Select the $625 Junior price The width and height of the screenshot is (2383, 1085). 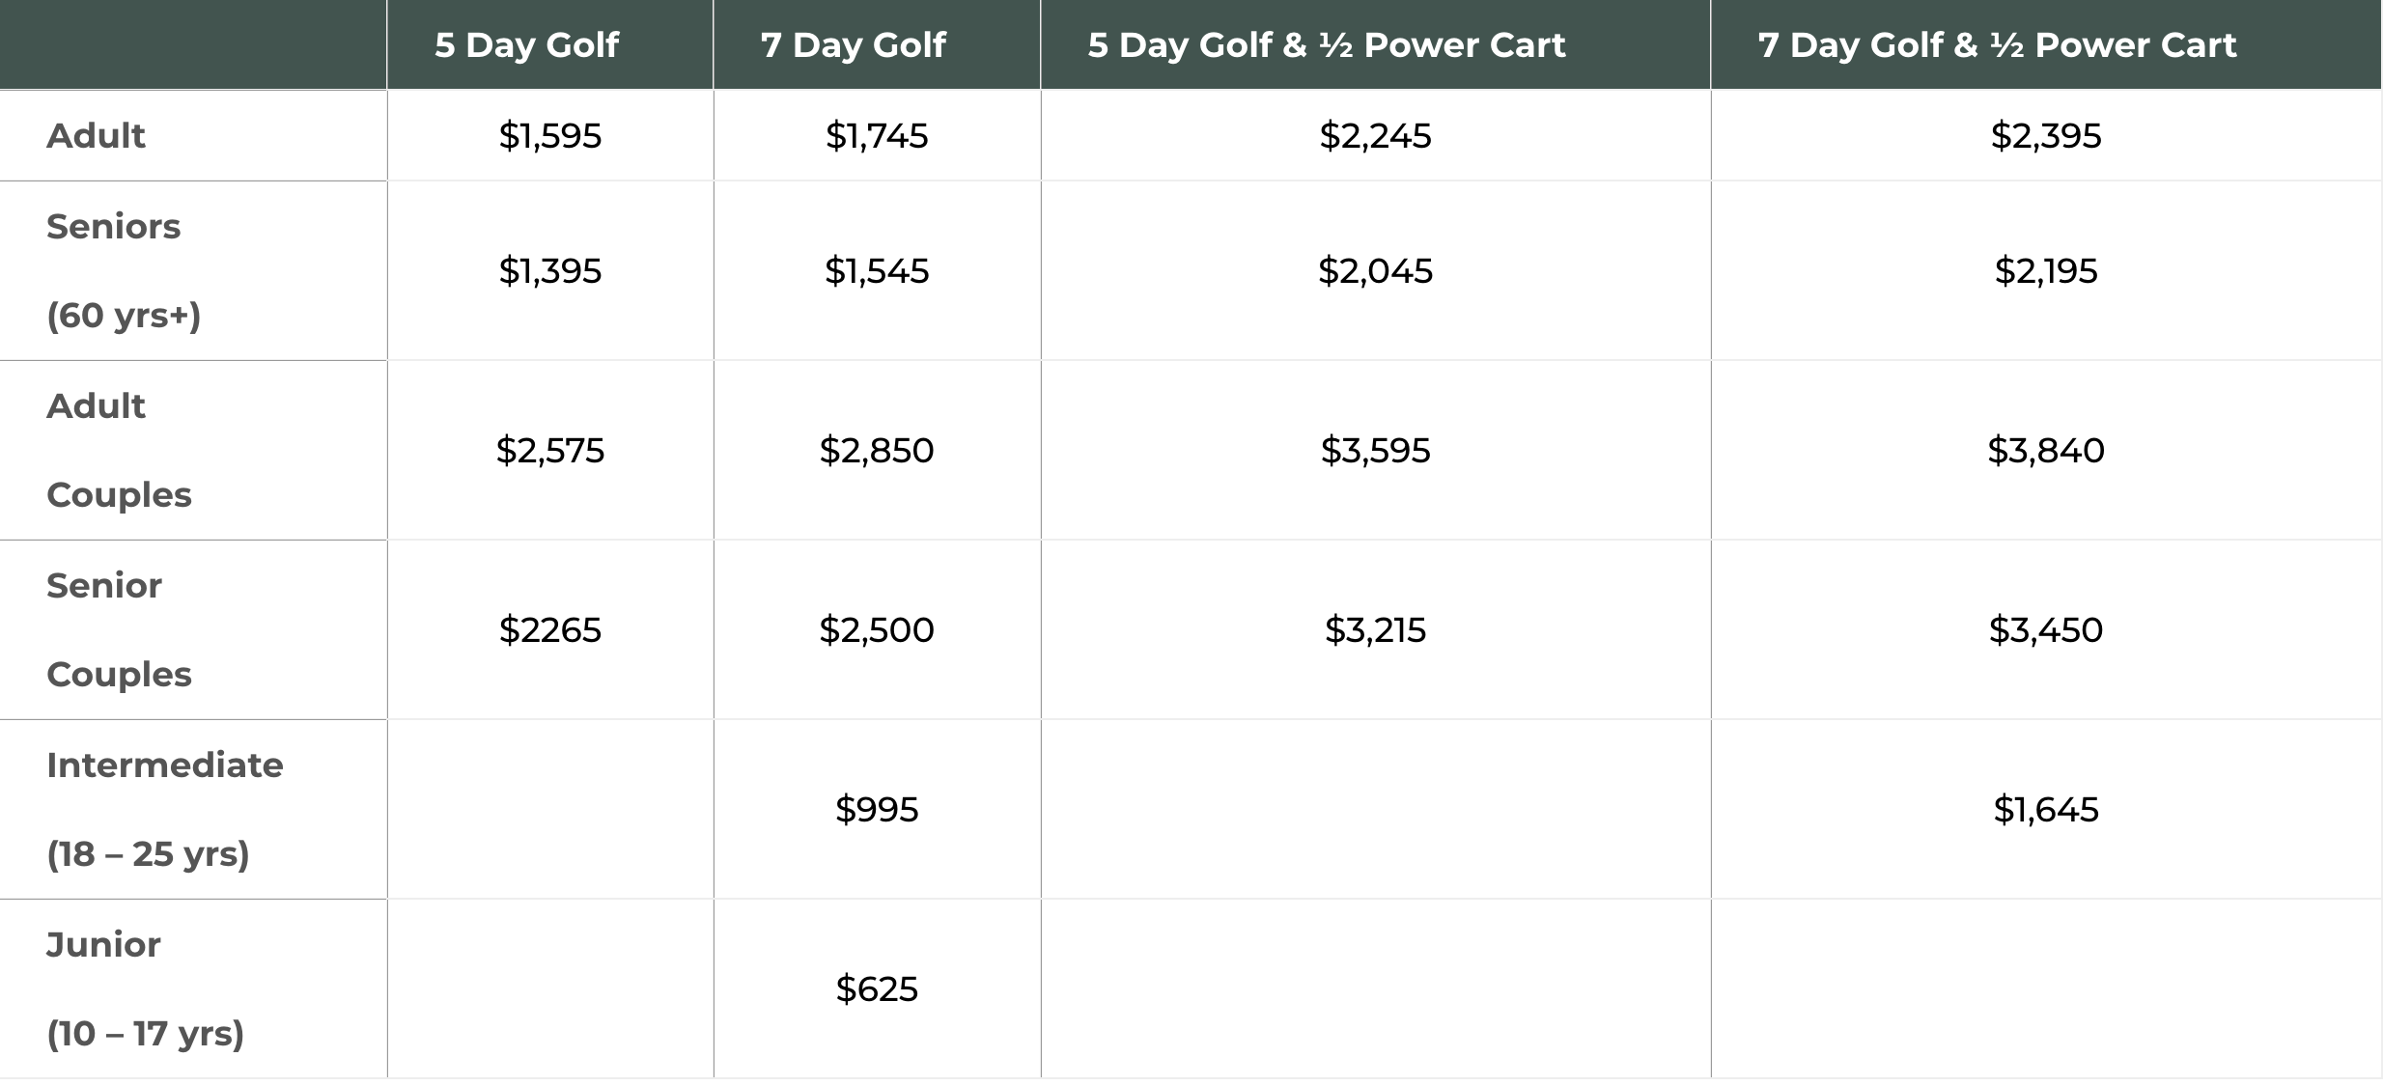coord(877,989)
